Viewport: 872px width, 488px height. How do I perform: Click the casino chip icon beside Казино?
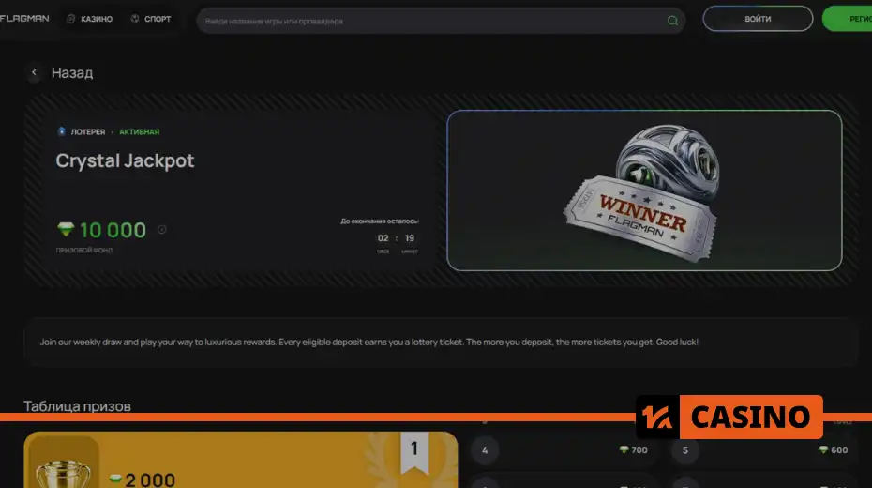coord(70,19)
